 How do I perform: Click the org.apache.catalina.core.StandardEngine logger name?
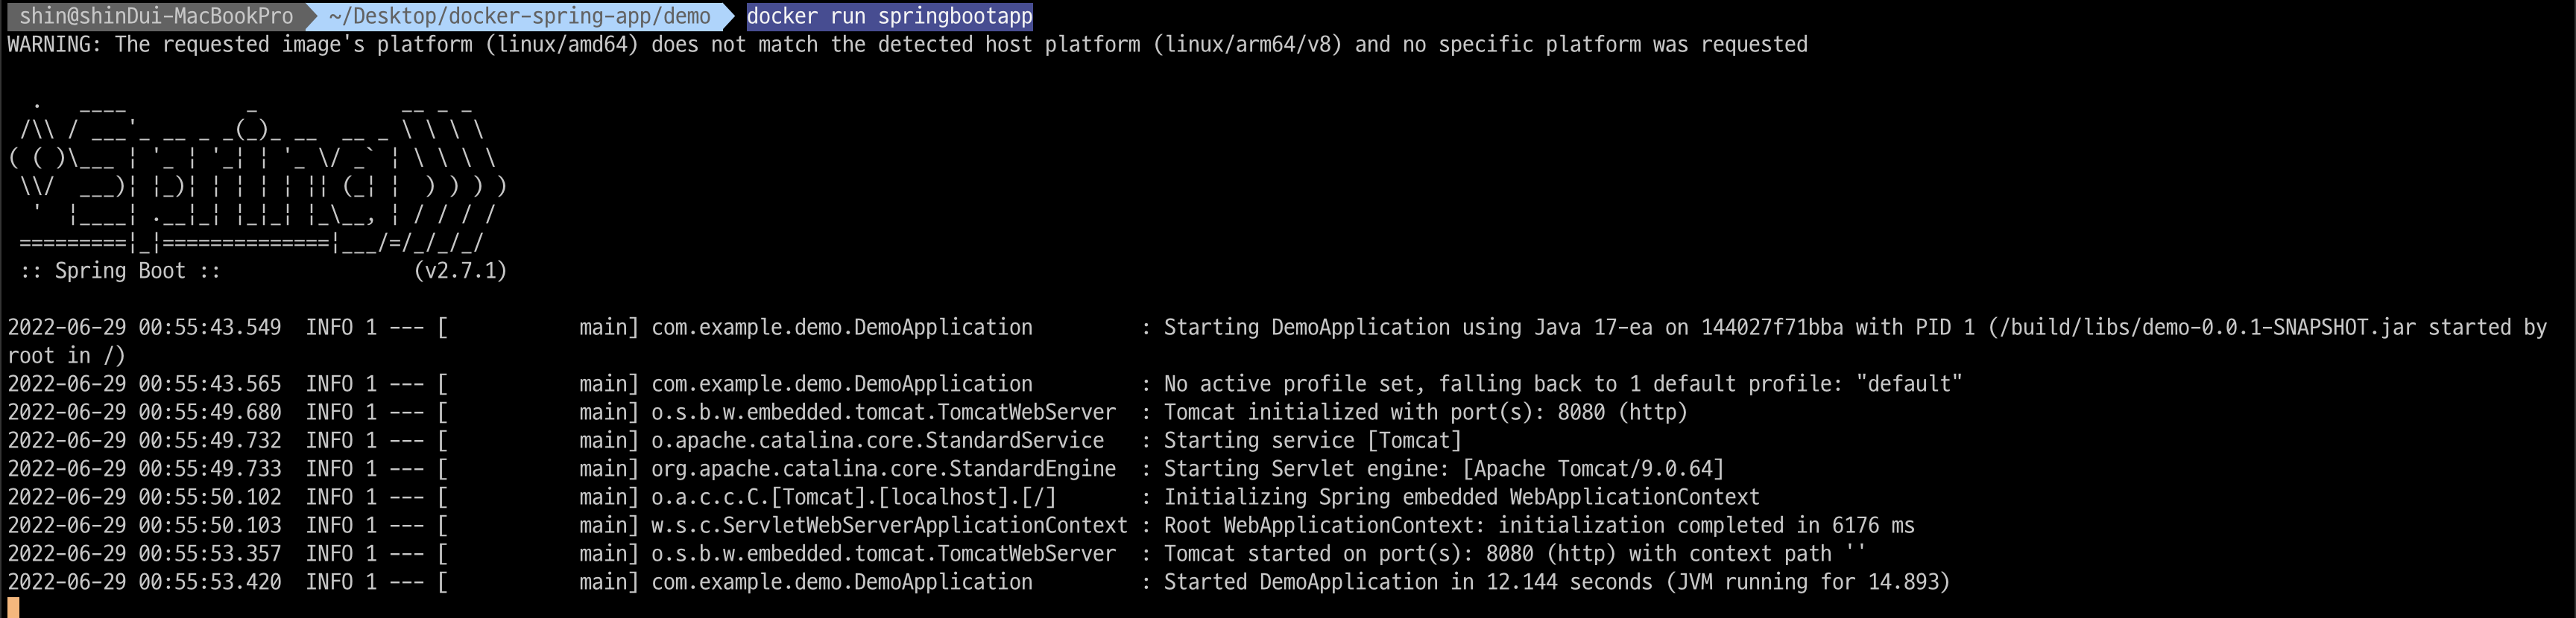(883, 469)
